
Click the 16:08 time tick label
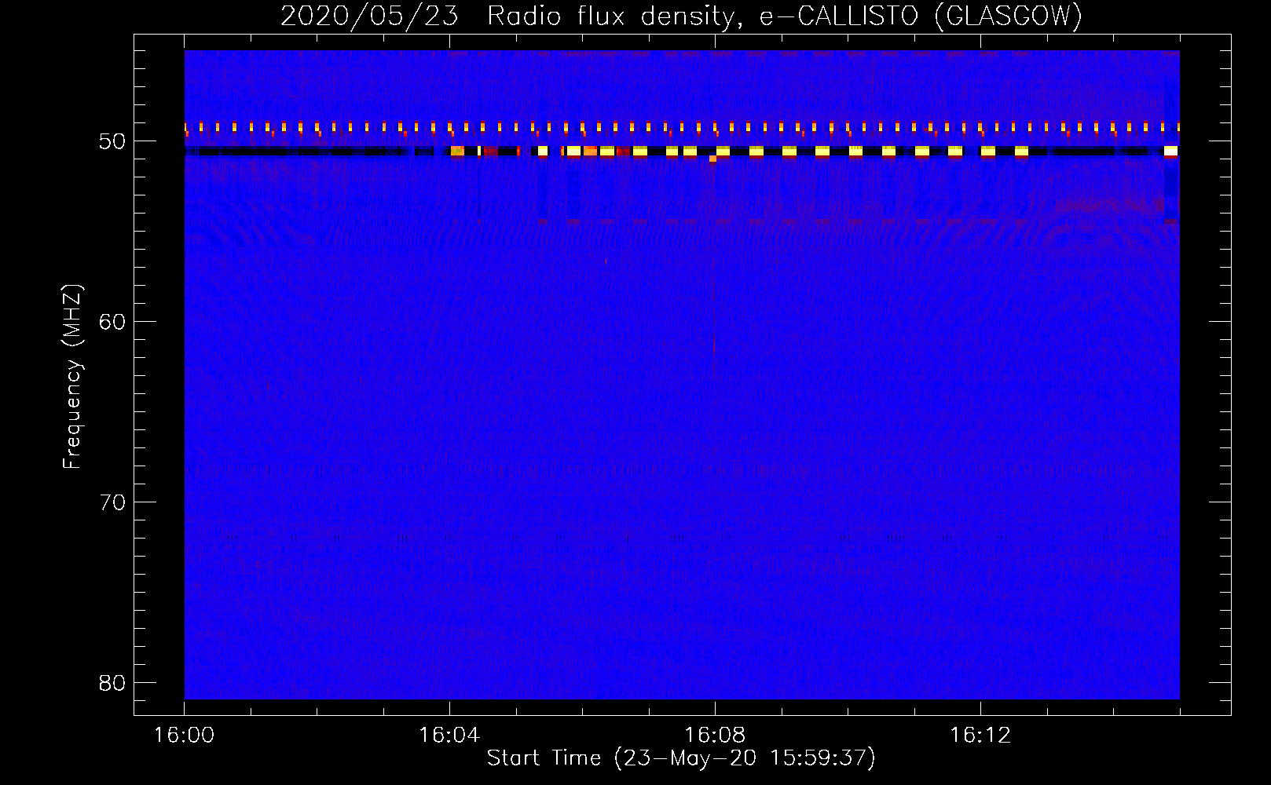[715, 735]
